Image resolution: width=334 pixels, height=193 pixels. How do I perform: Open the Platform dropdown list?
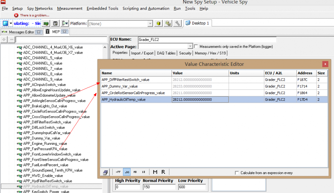pyautogui.click(x=150, y=23)
